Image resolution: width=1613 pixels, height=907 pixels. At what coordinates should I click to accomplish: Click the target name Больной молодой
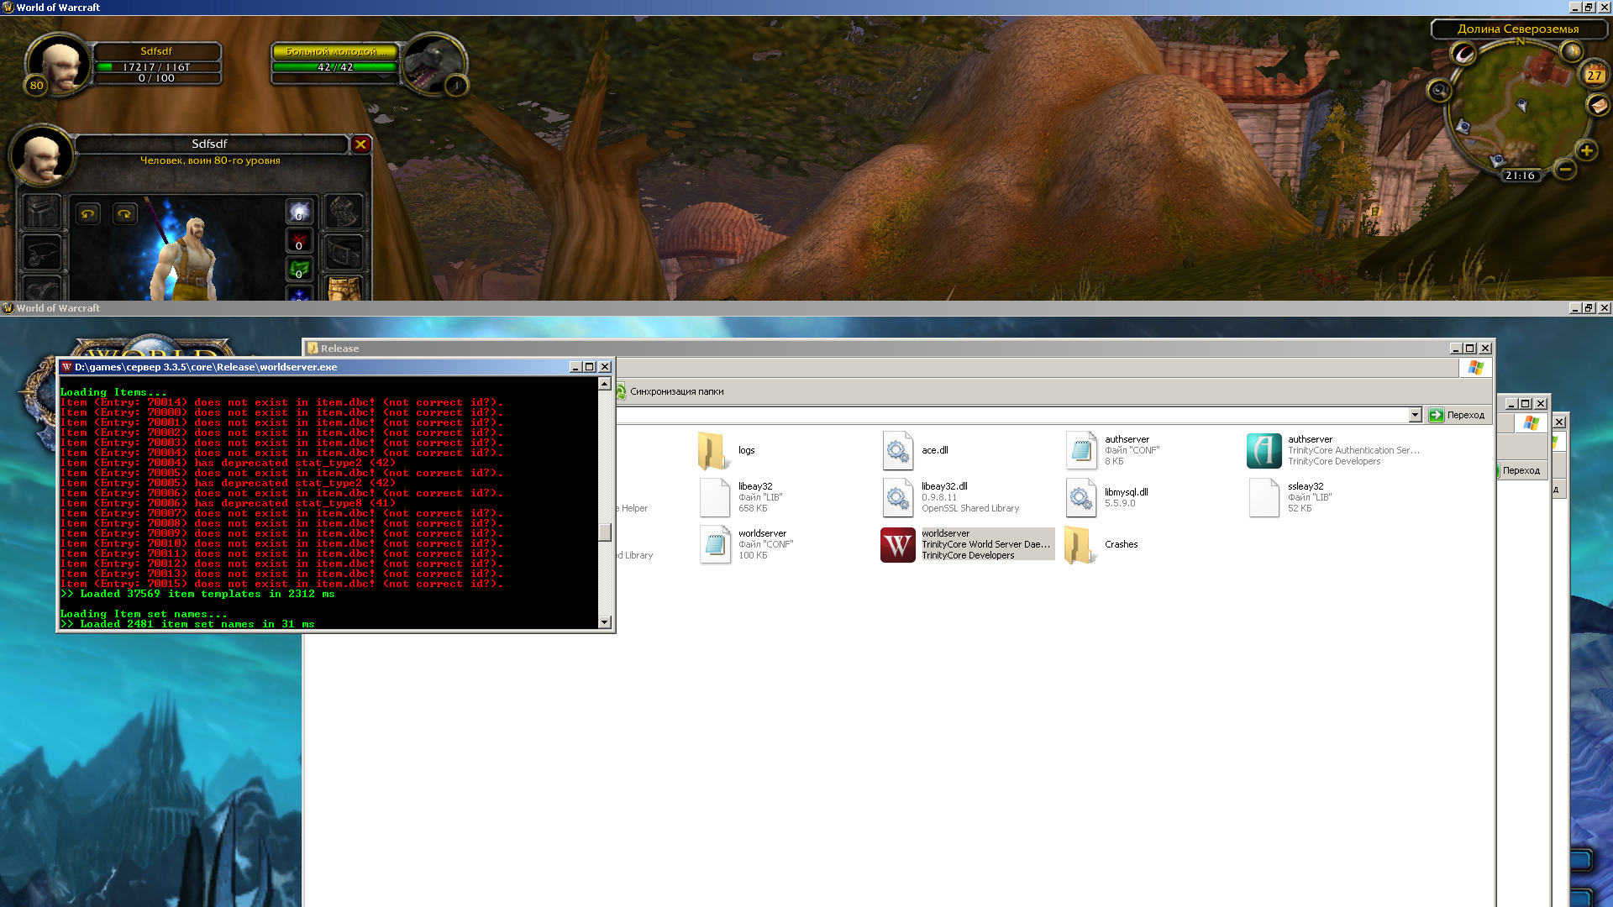(x=334, y=51)
